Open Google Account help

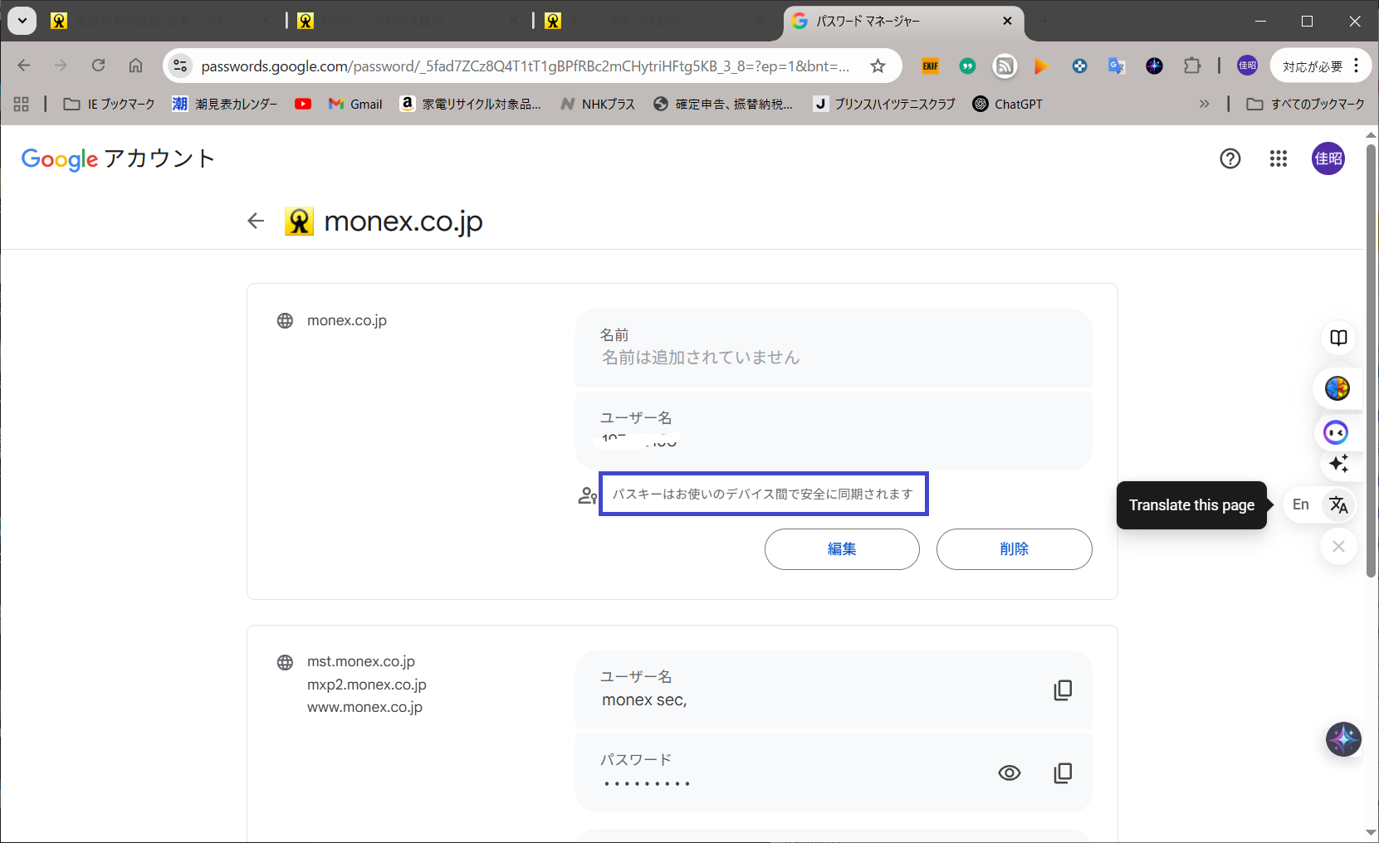(1230, 158)
